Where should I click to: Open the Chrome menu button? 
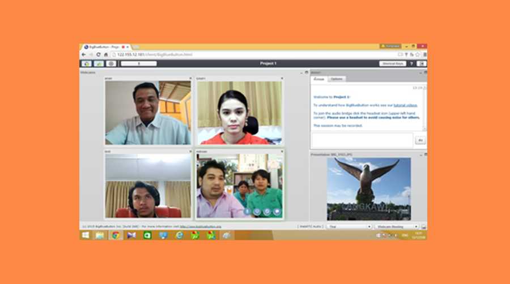(x=424, y=54)
